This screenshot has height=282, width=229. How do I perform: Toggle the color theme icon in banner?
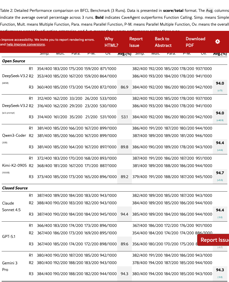[x=217, y=42]
